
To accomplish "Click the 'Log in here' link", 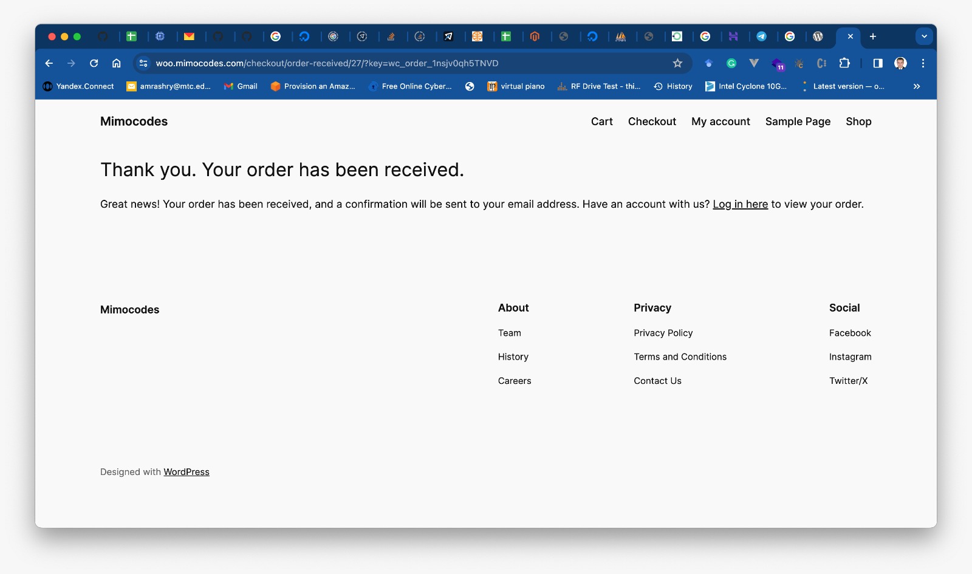I will pos(740,204).
